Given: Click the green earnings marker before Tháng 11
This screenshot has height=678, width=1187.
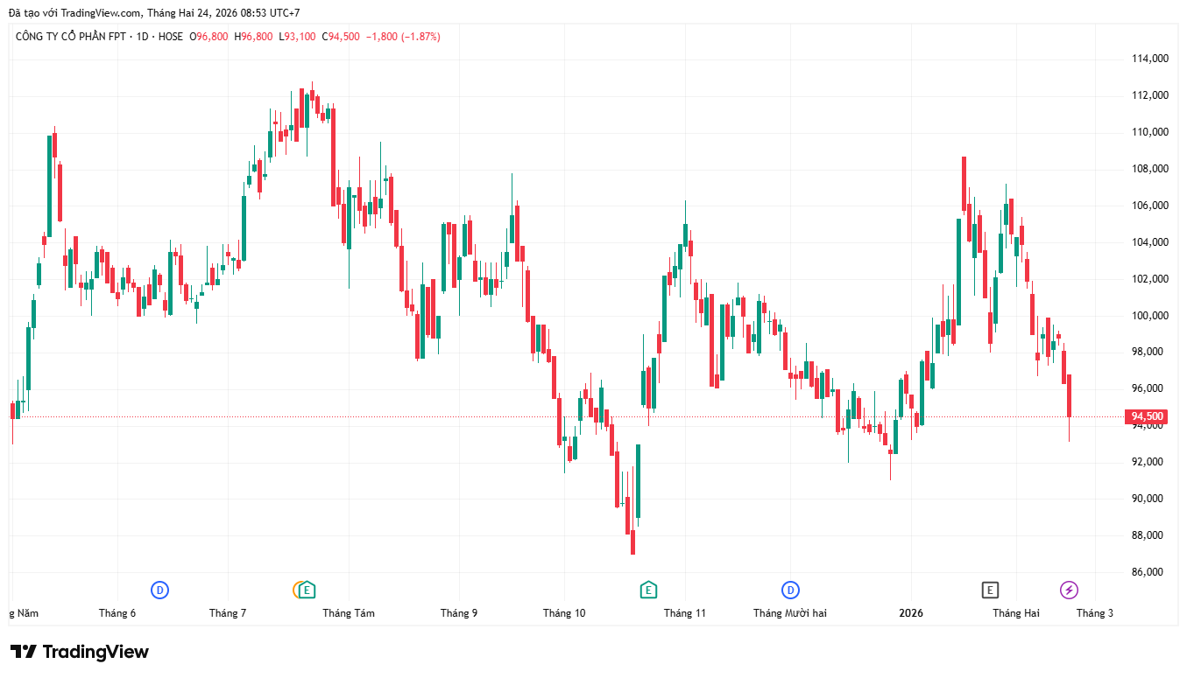Looking at the screenshot, I should 648,590.
